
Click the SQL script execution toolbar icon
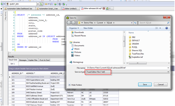point(52,4)
